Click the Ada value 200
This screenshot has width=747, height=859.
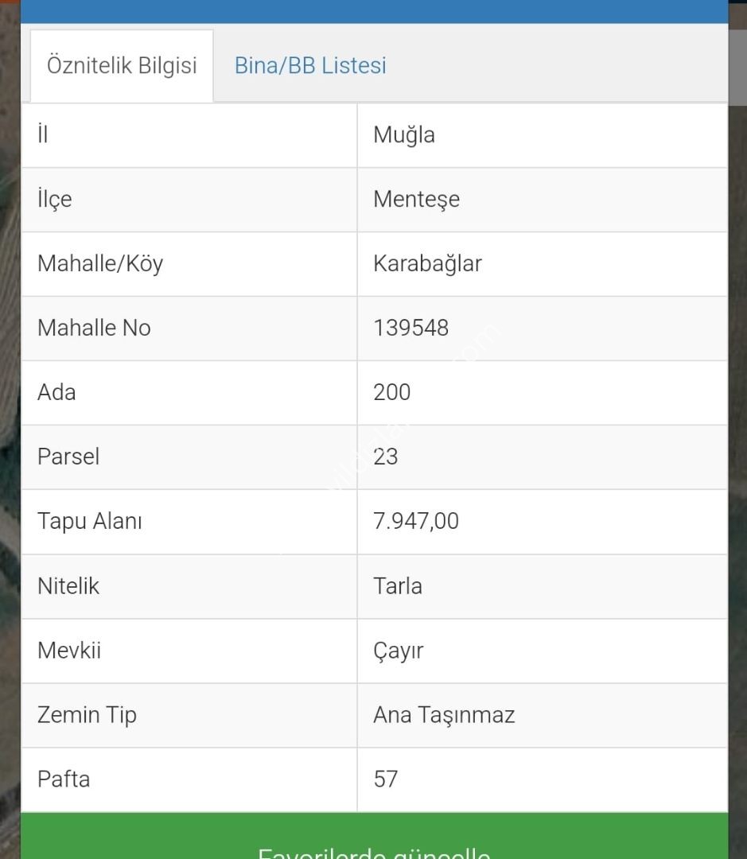(392, 392)
